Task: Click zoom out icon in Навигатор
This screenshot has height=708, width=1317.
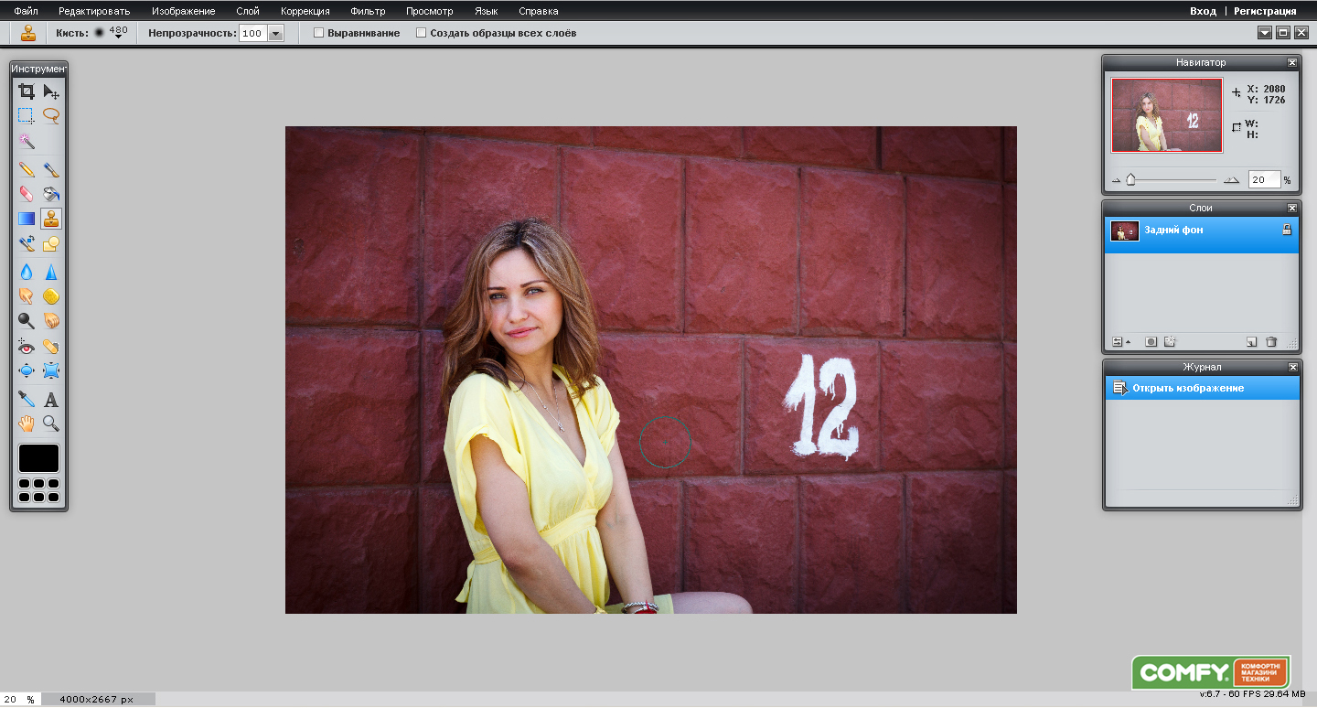Action: [x=1116, y=180]
